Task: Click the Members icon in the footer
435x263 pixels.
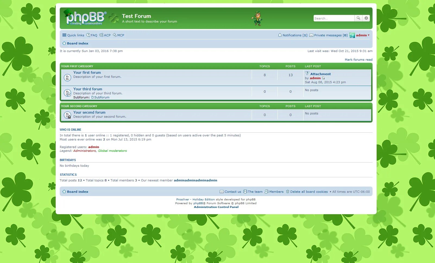Action: click(x=267, y=191)
